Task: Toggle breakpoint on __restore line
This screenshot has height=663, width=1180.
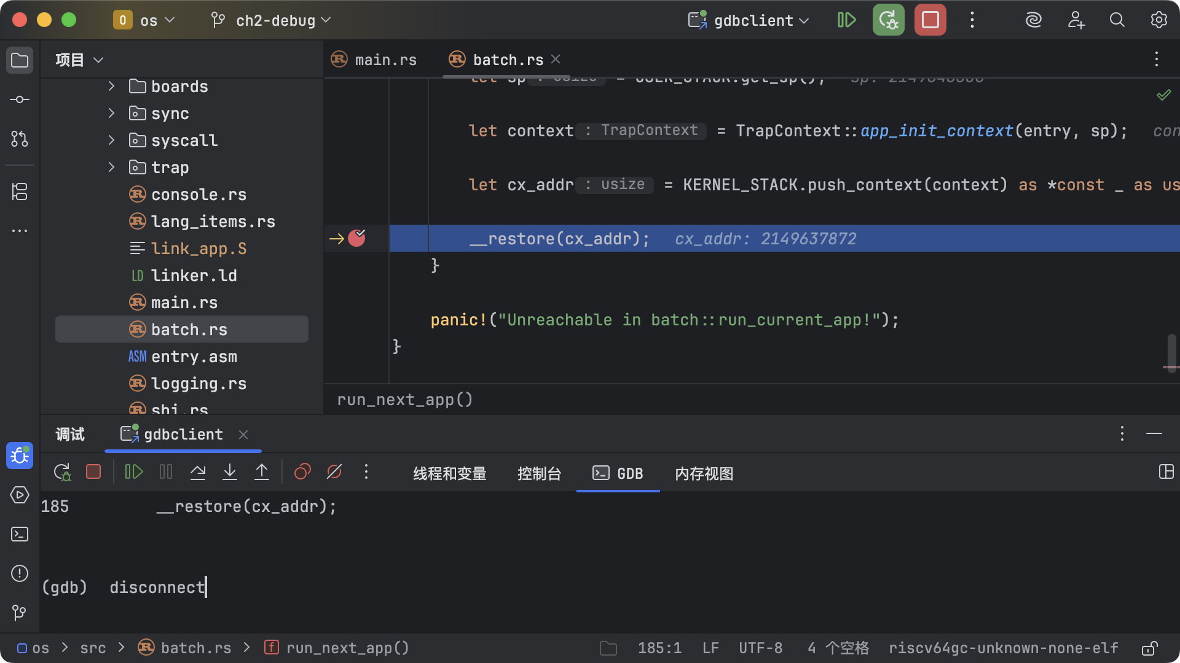Action: 356,238
